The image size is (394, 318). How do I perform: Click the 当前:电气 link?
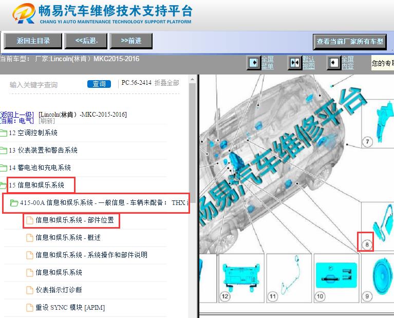16,121
